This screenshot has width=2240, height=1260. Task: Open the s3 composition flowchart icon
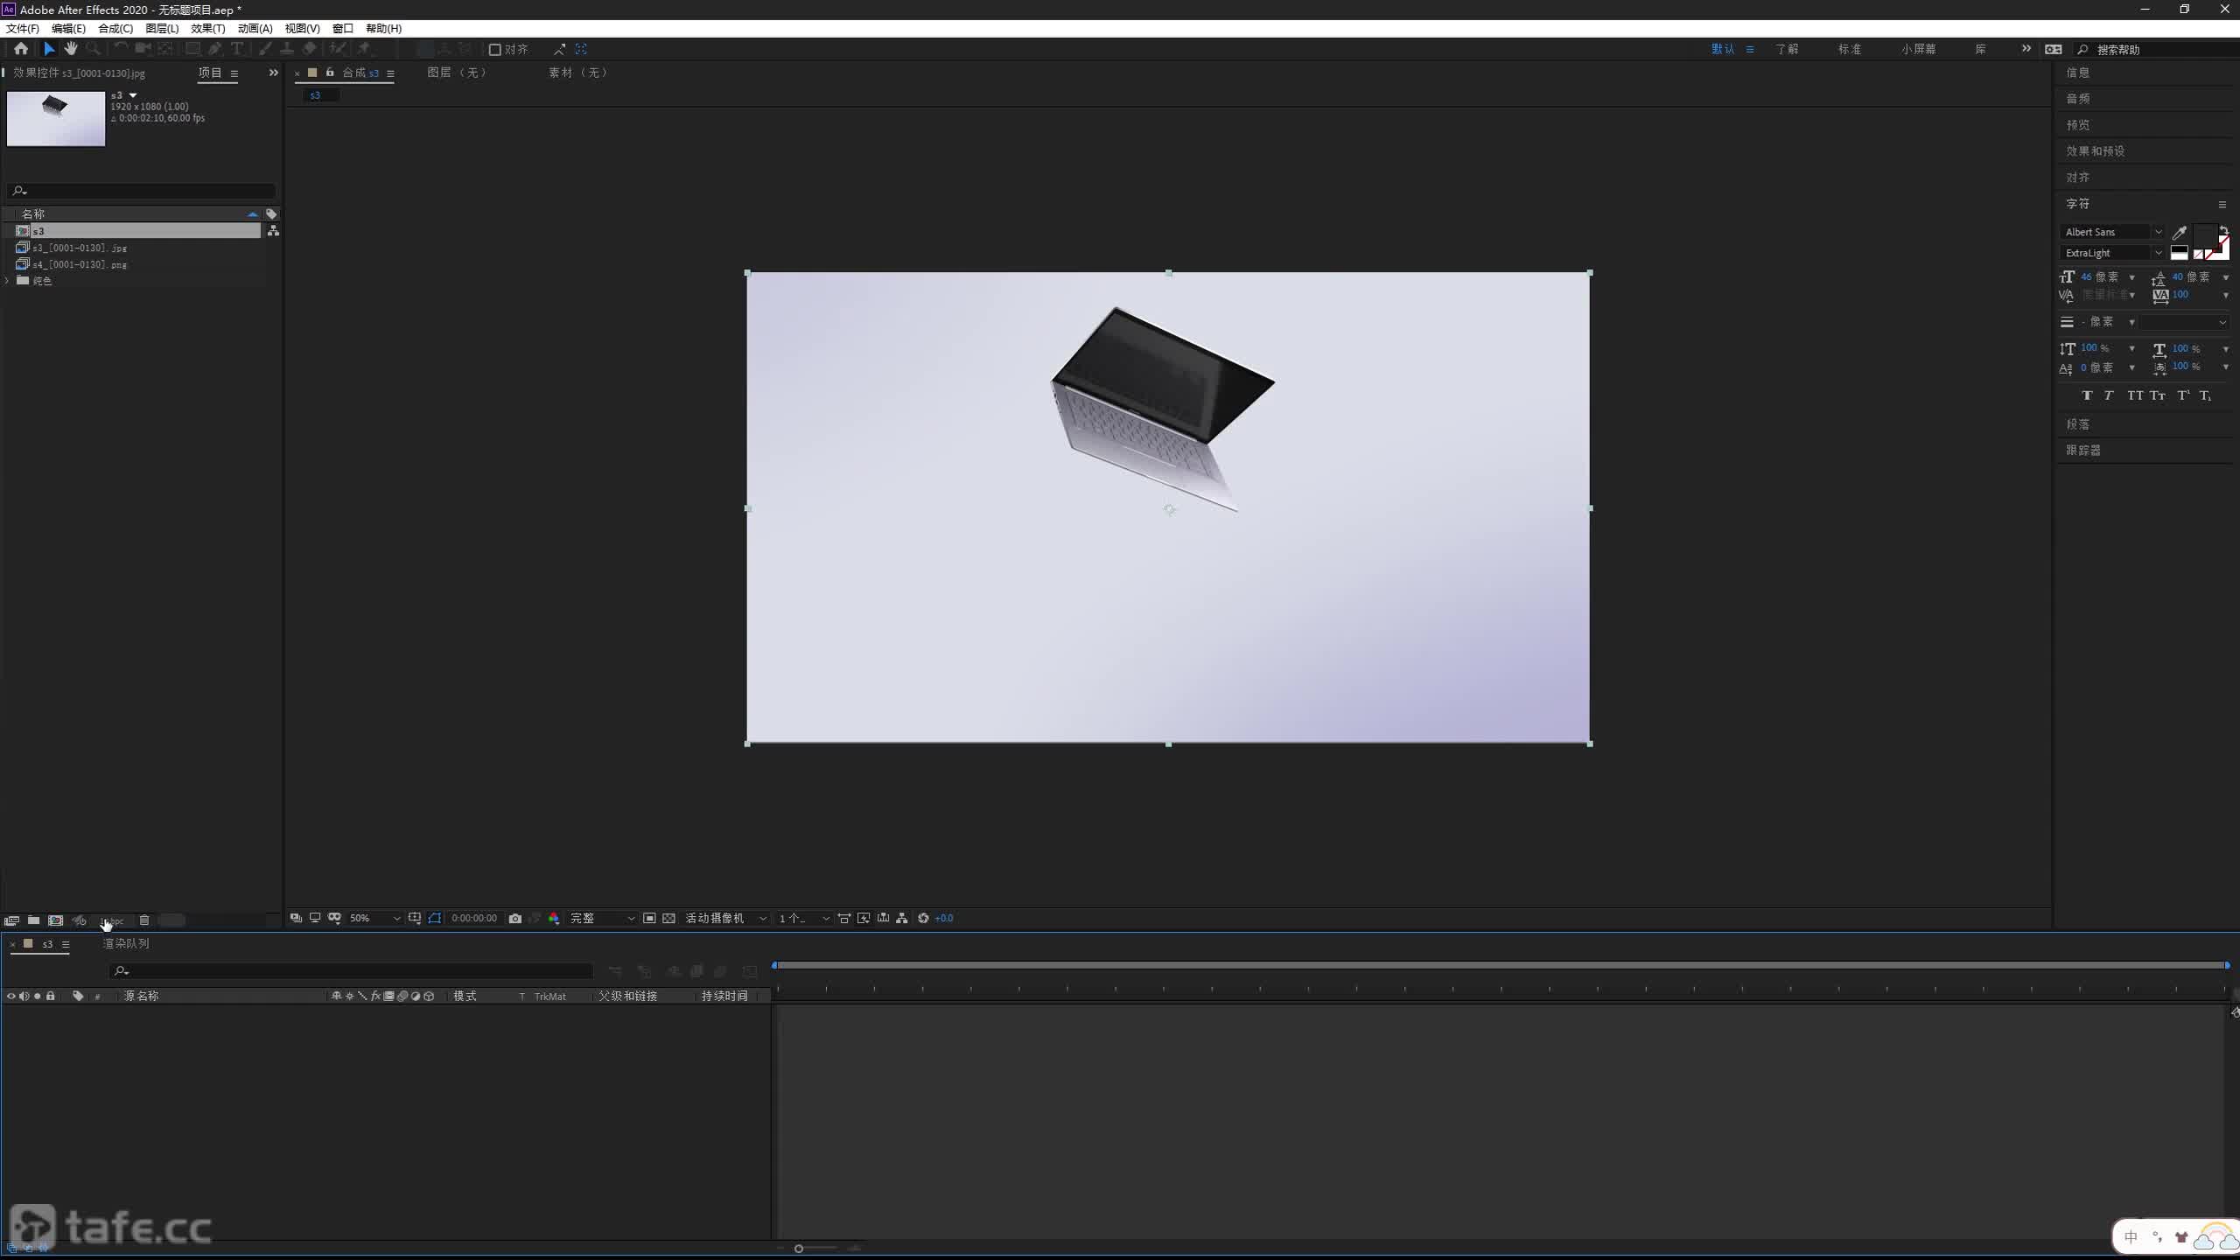coord(273,231)
